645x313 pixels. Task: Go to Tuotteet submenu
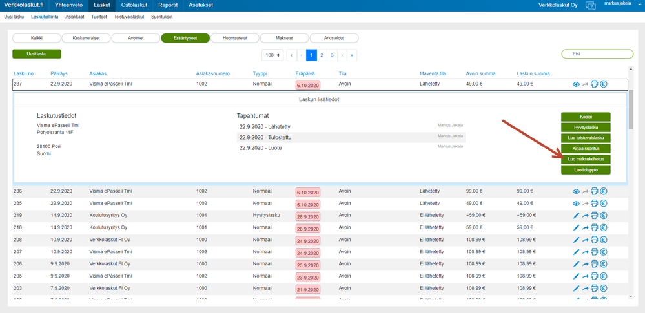(x=99, y=17)
